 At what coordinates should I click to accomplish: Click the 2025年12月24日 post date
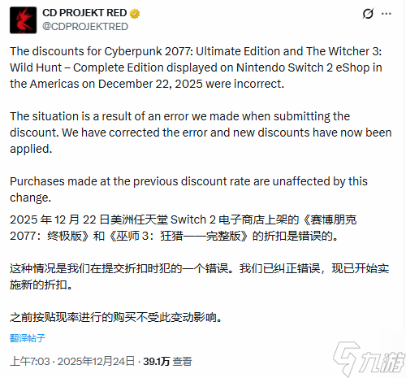(96, 362)
